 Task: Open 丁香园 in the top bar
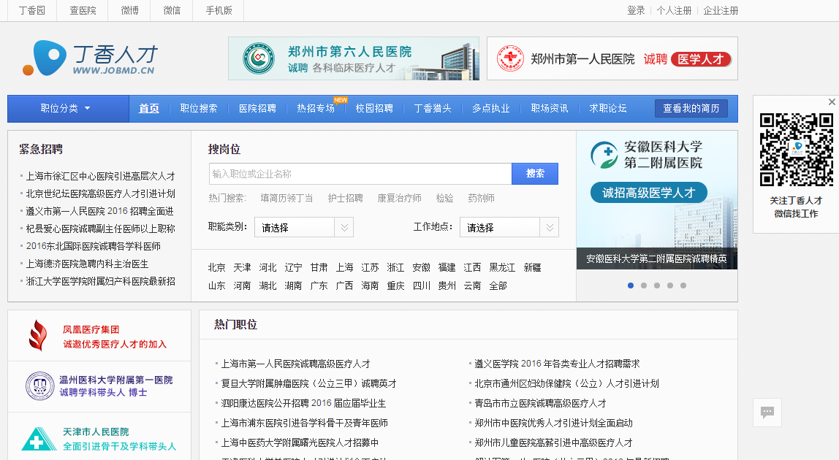tap(32, 11)
